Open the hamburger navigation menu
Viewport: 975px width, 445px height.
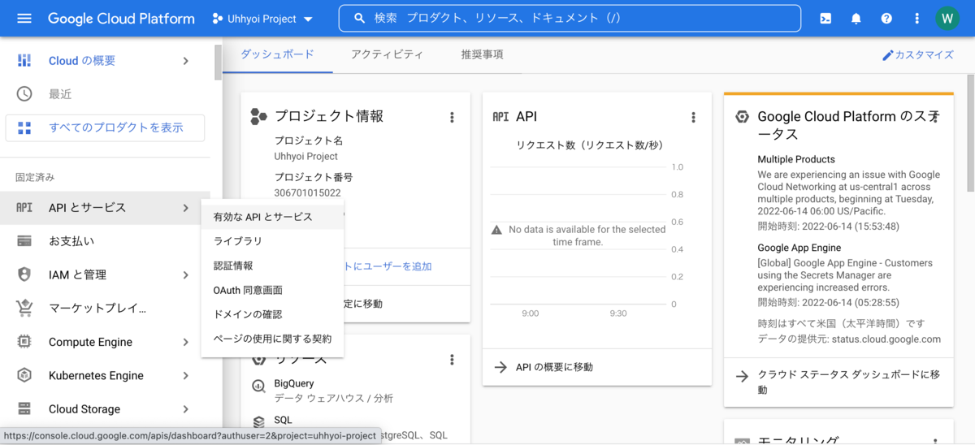pos(24,18)
